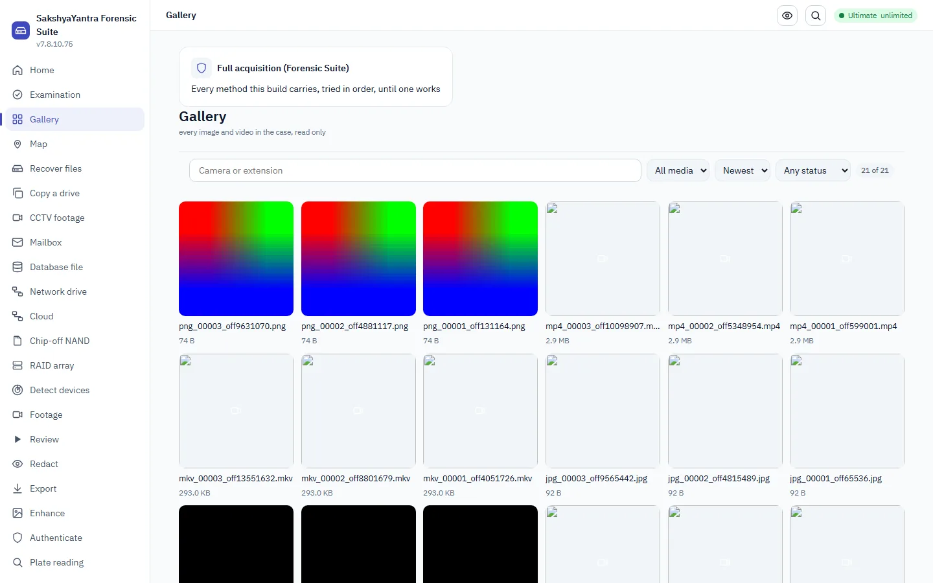This screenshot has height=583, width=933.
Task: Open thumbnail mkv_00001_off4051726.mkv
Action: point(480,411)
